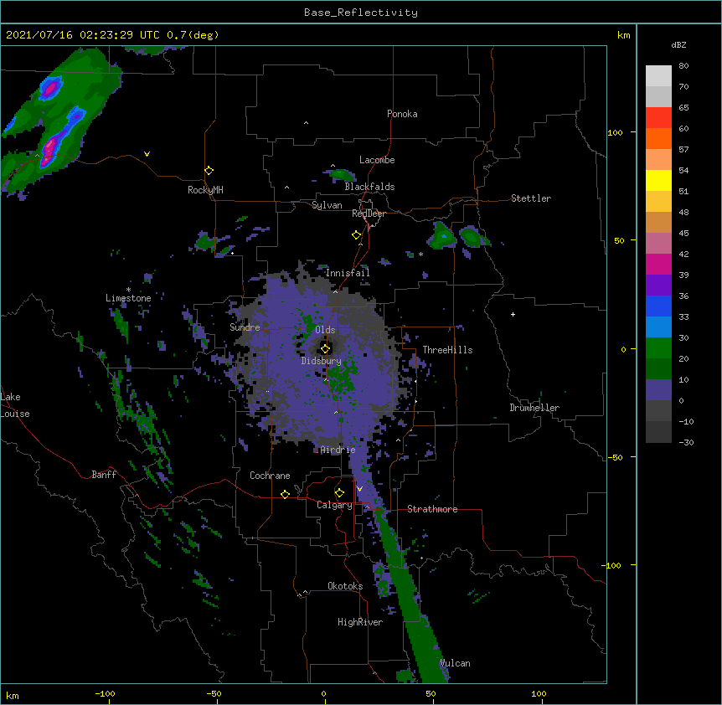Click the HighRiver label
722x705 pixels.
pyautogui.click(x=360, y=622)
